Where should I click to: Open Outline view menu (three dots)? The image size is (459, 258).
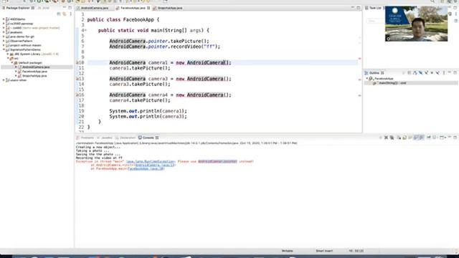pos(444,73)
